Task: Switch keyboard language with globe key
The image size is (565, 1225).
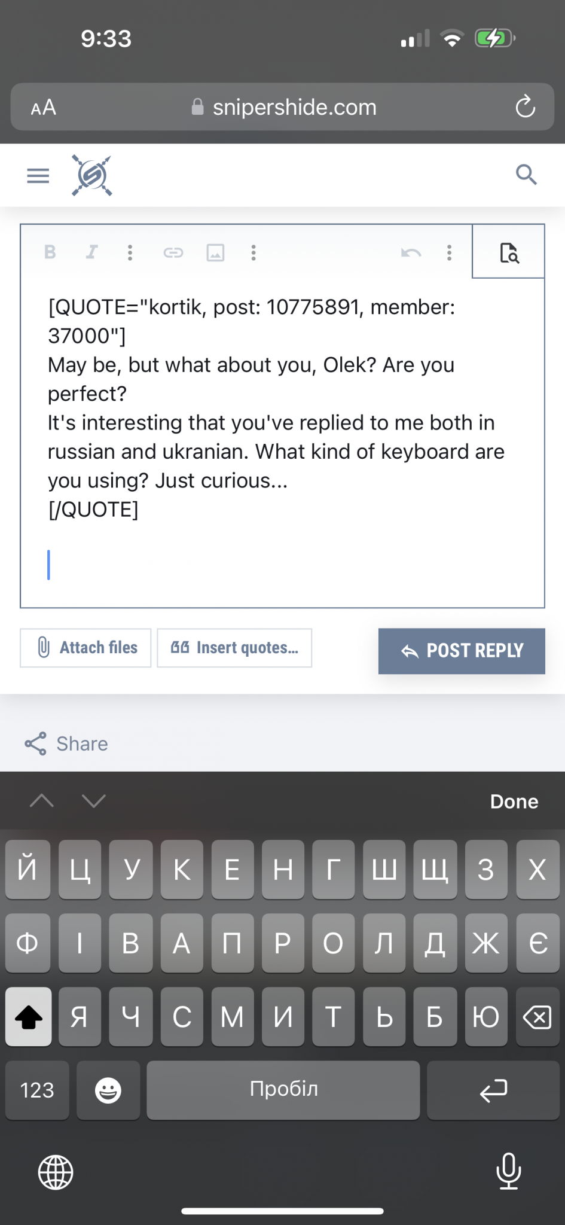Action: click(x=56, y=1172)
